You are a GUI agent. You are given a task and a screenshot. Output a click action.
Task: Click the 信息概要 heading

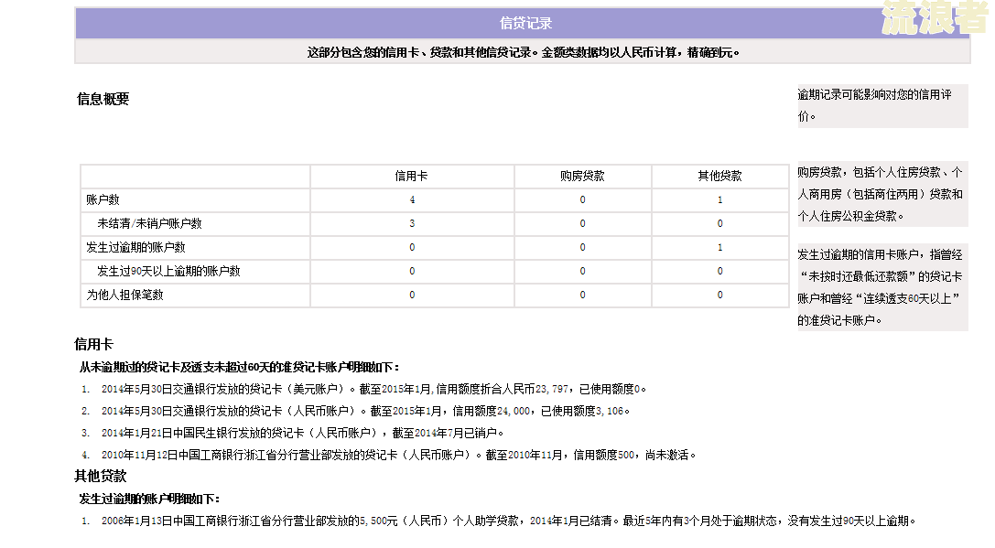(x=103, y=99)
